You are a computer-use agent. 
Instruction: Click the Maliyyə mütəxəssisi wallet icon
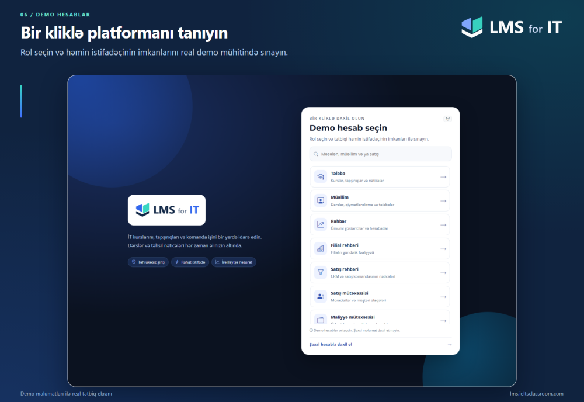(320, 320)
